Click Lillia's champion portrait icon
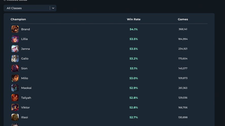Screen dimensions: 225x126 click(x=15, y=39)
